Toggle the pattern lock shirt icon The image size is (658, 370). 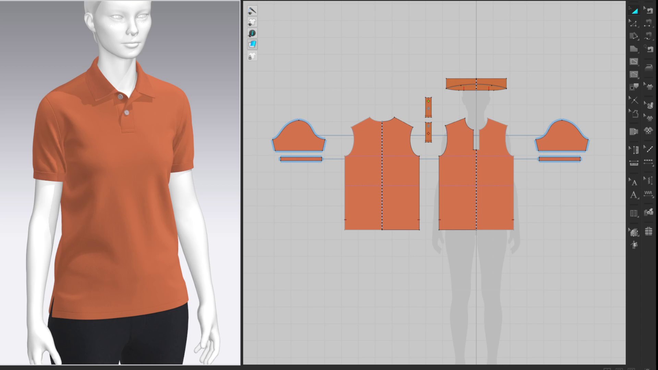[252, 56]
